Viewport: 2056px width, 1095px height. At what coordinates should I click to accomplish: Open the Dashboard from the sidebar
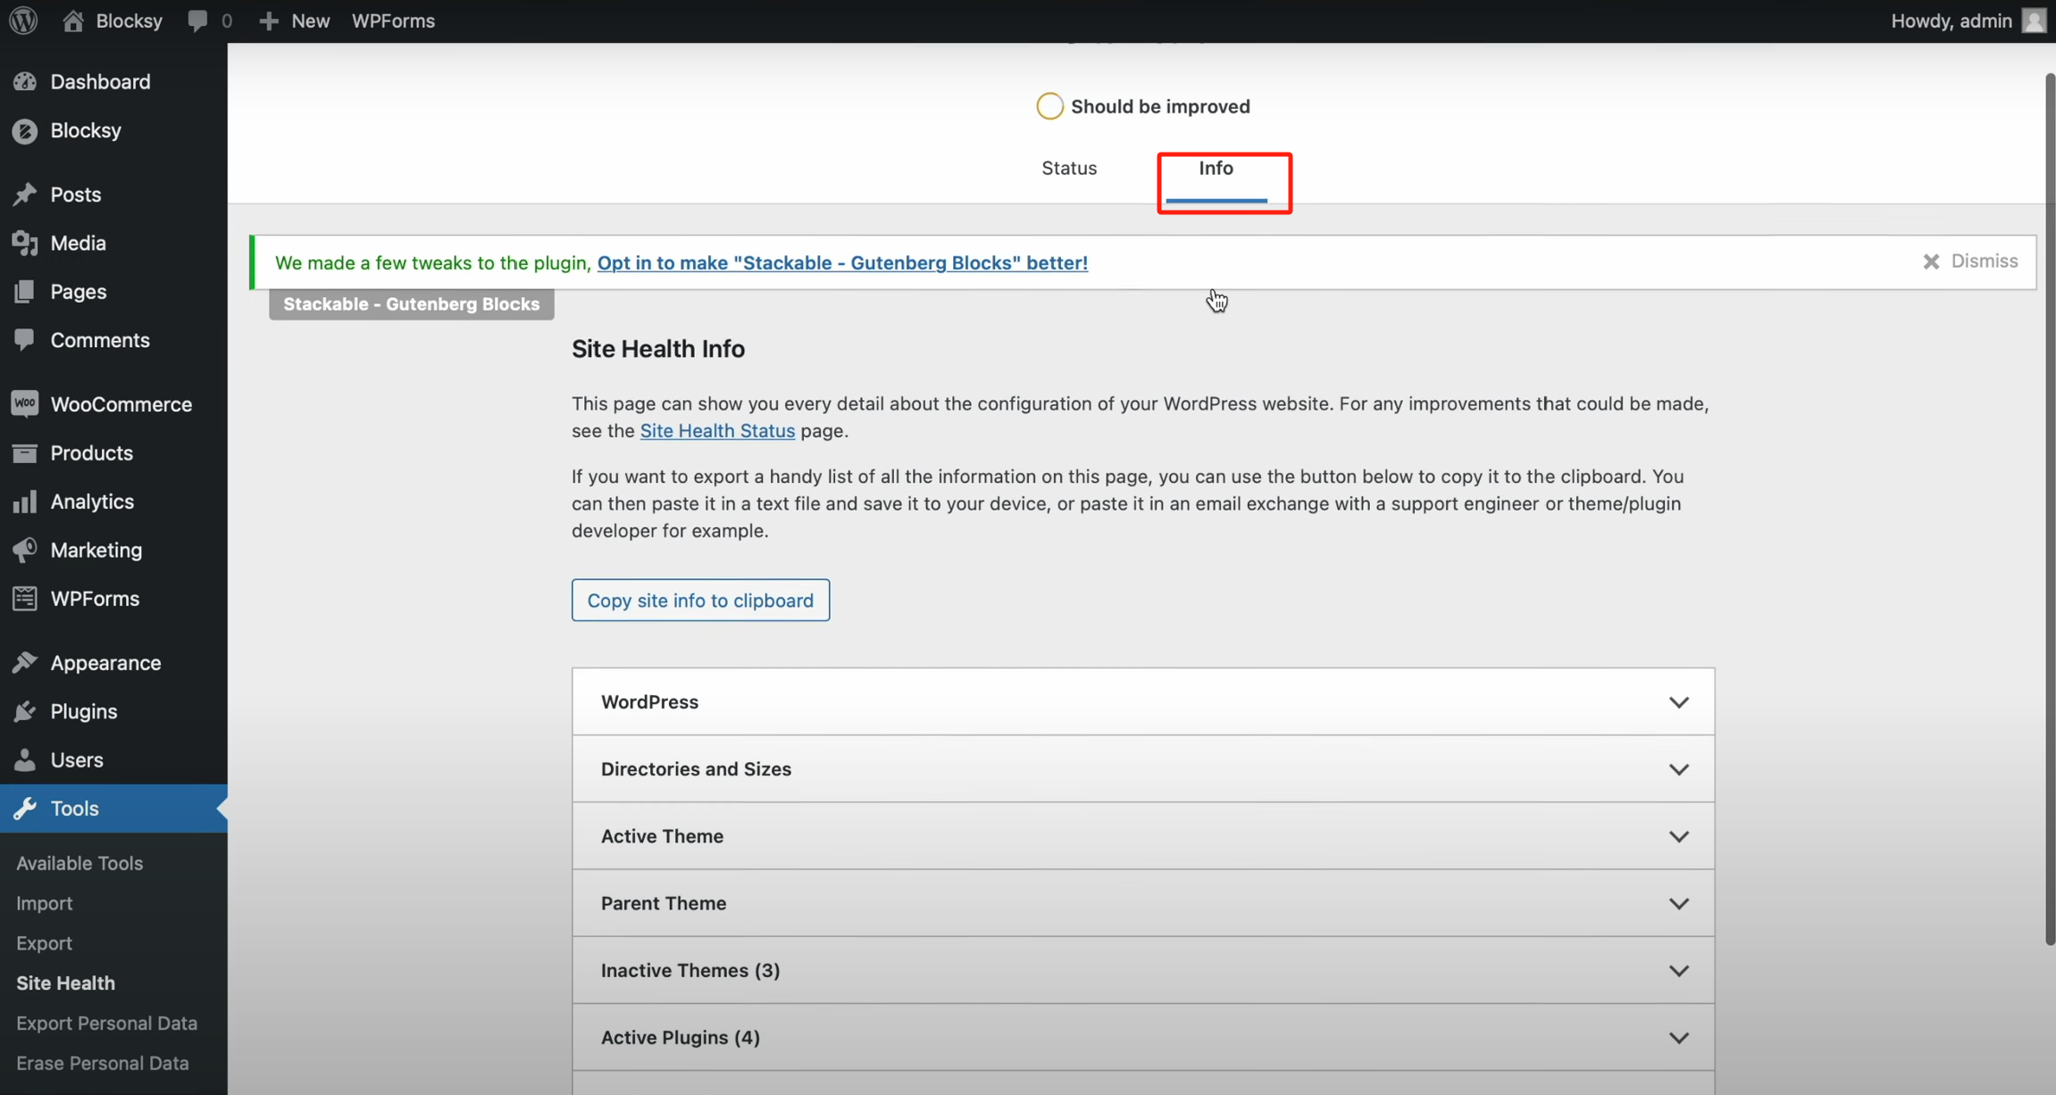click(x=26, y=81)
